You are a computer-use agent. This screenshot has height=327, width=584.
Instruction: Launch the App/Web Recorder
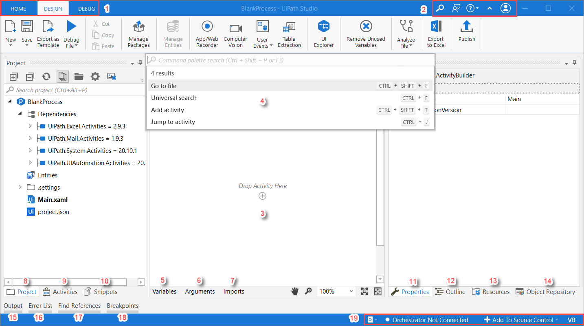[207, 34]
